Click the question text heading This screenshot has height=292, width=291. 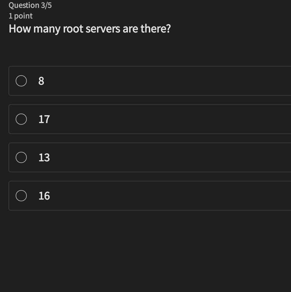point(90,29)
